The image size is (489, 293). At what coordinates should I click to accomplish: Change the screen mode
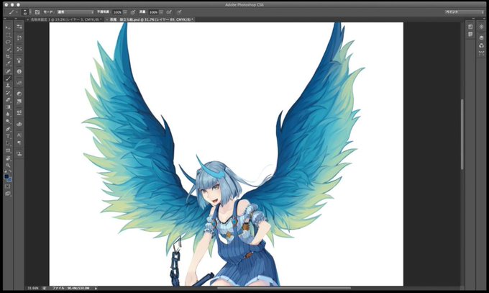point(8,194)
